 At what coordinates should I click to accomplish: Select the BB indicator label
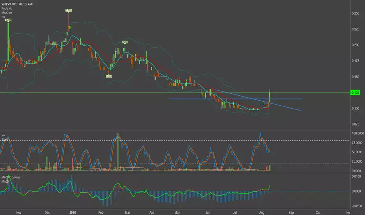[3, 17]
